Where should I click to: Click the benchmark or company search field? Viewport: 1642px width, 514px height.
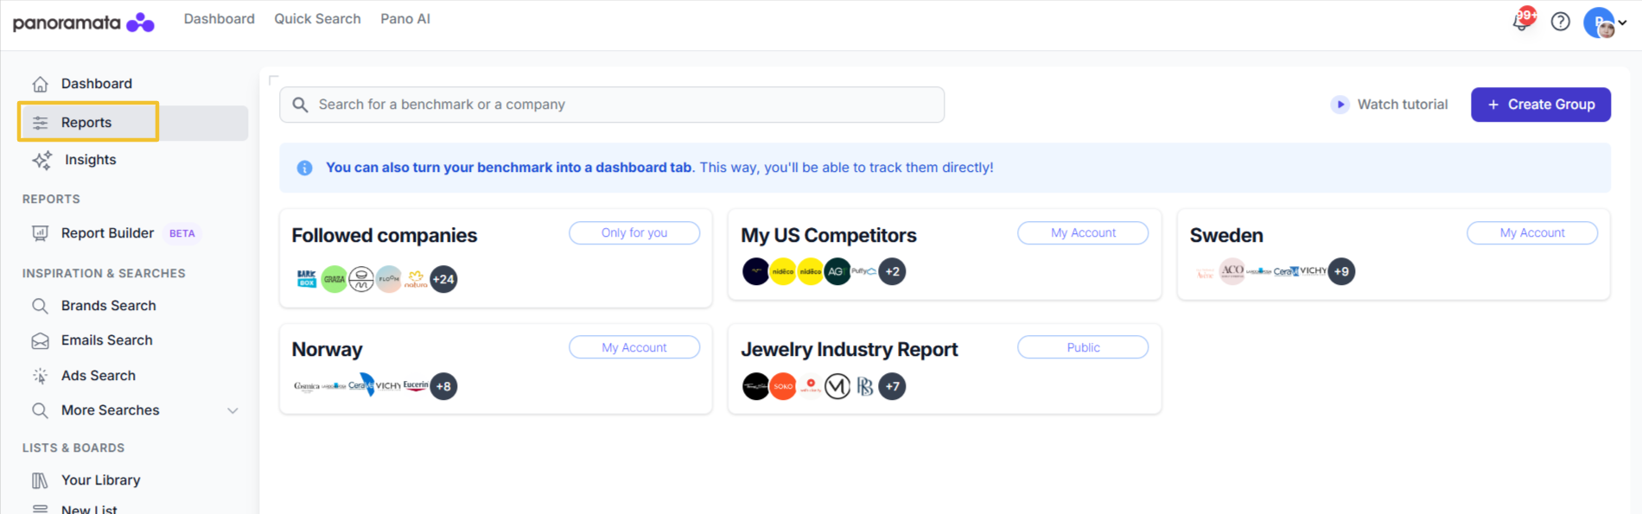tap(612, 105)
